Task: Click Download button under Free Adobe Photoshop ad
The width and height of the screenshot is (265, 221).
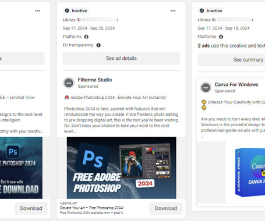Action: (x=166, y=208)
